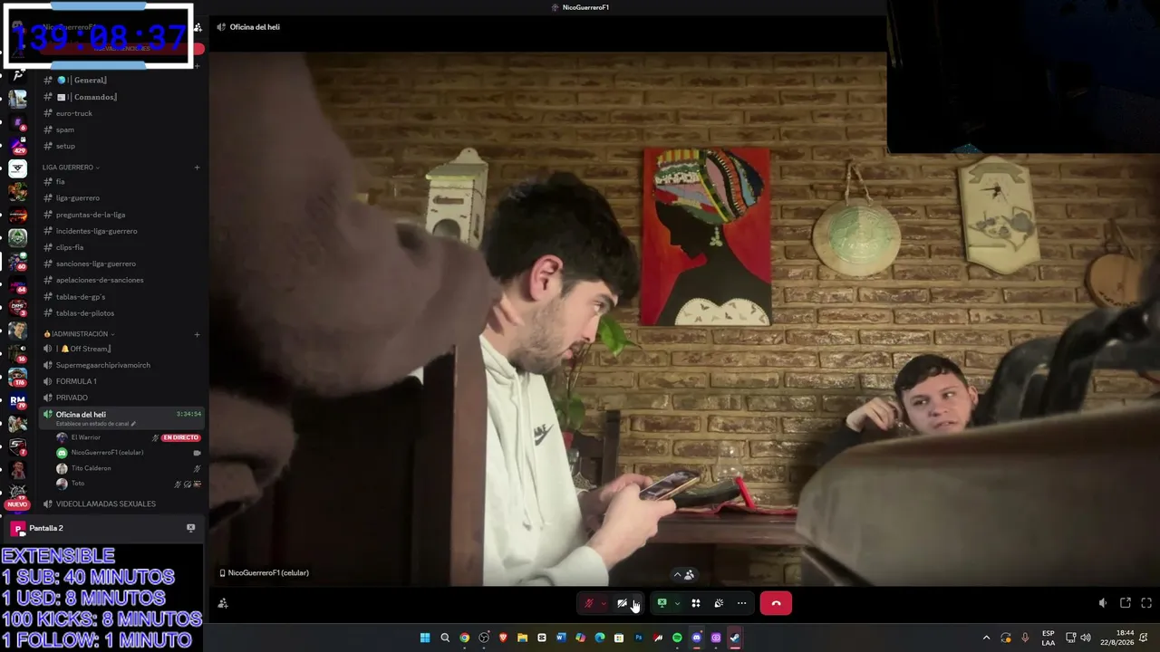Click Establece un estado de canal link
This screenshot has width=1160, height=652.
(x=95, y=424)
